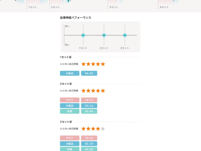Select the 3セット data point on chart
Screen dimensions: 201x151
tap(125, 35)
